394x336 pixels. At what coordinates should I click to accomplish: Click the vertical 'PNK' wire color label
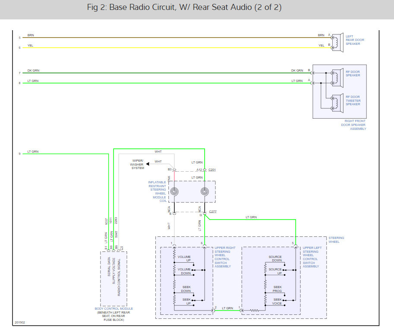[x=169, y=179]
